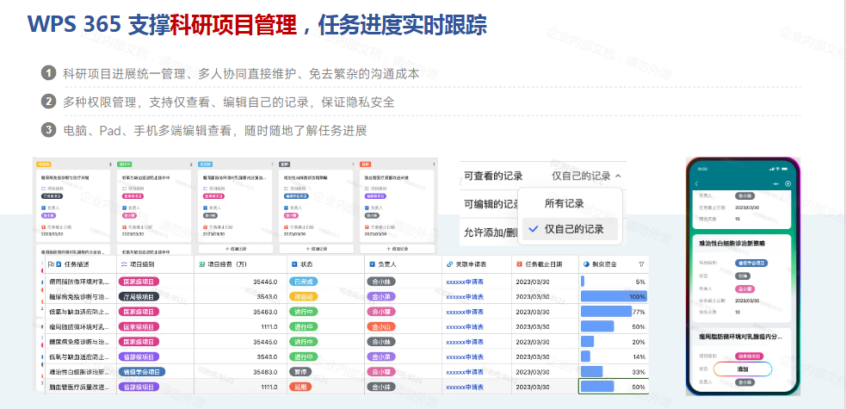Image resolution: width=846 pixels, height=409 pixels.
Task: Select the highlighted 50% cell in the last row
Action: (614, 387)
